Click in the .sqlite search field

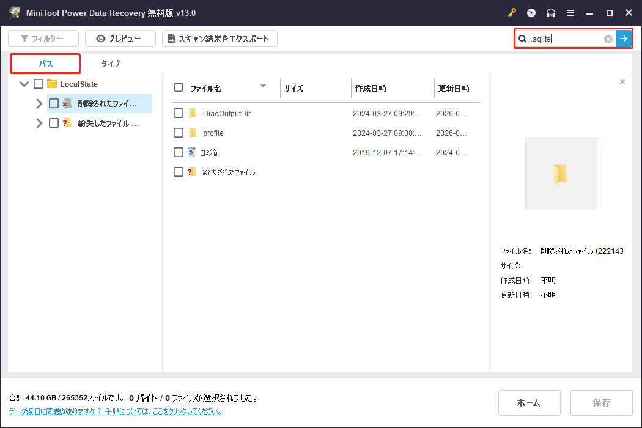[x=566, y=39]
